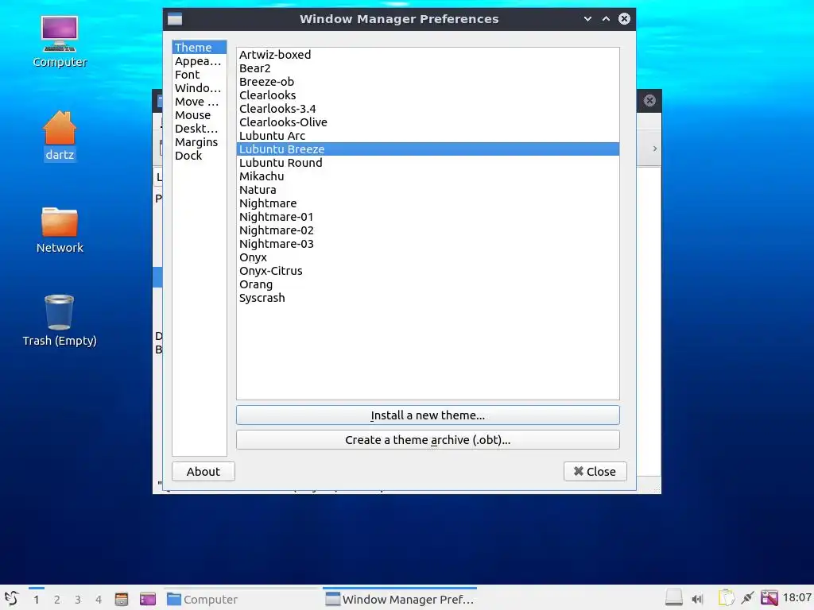Select the Mikachu theme
The width and height of the screenshot is (814, 610).
pyautogui.click(x=428, y=176)
